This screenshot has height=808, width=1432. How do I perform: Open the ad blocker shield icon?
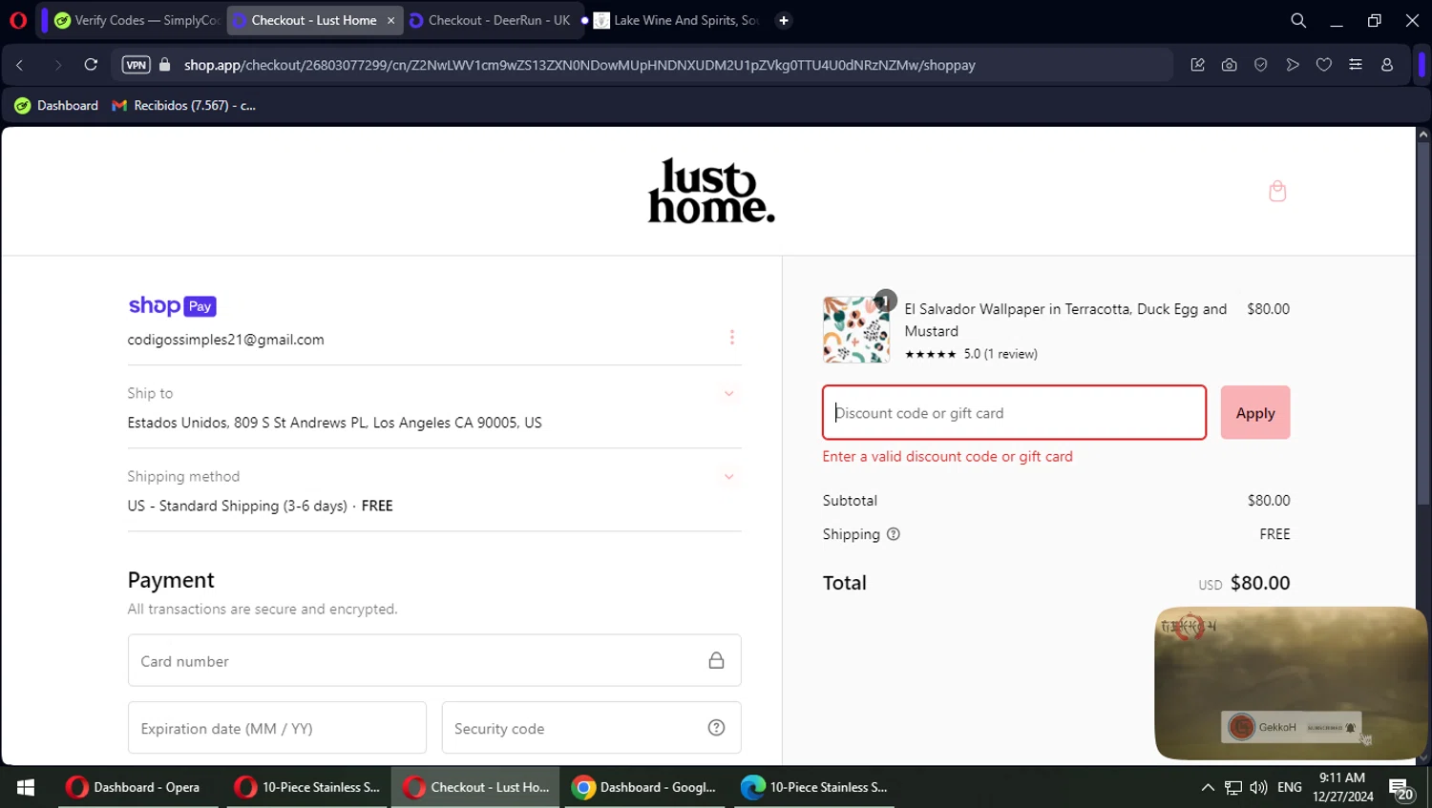[x=1260, y=65]
